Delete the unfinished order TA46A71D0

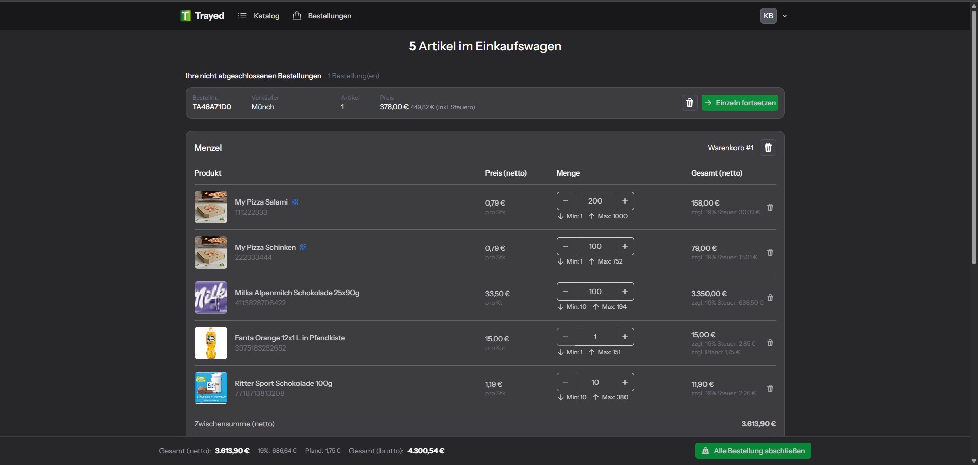(x=689, y=103)
